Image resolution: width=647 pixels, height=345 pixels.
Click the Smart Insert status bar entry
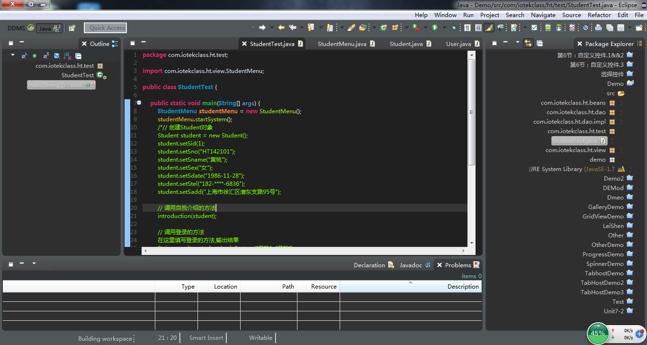206,338
